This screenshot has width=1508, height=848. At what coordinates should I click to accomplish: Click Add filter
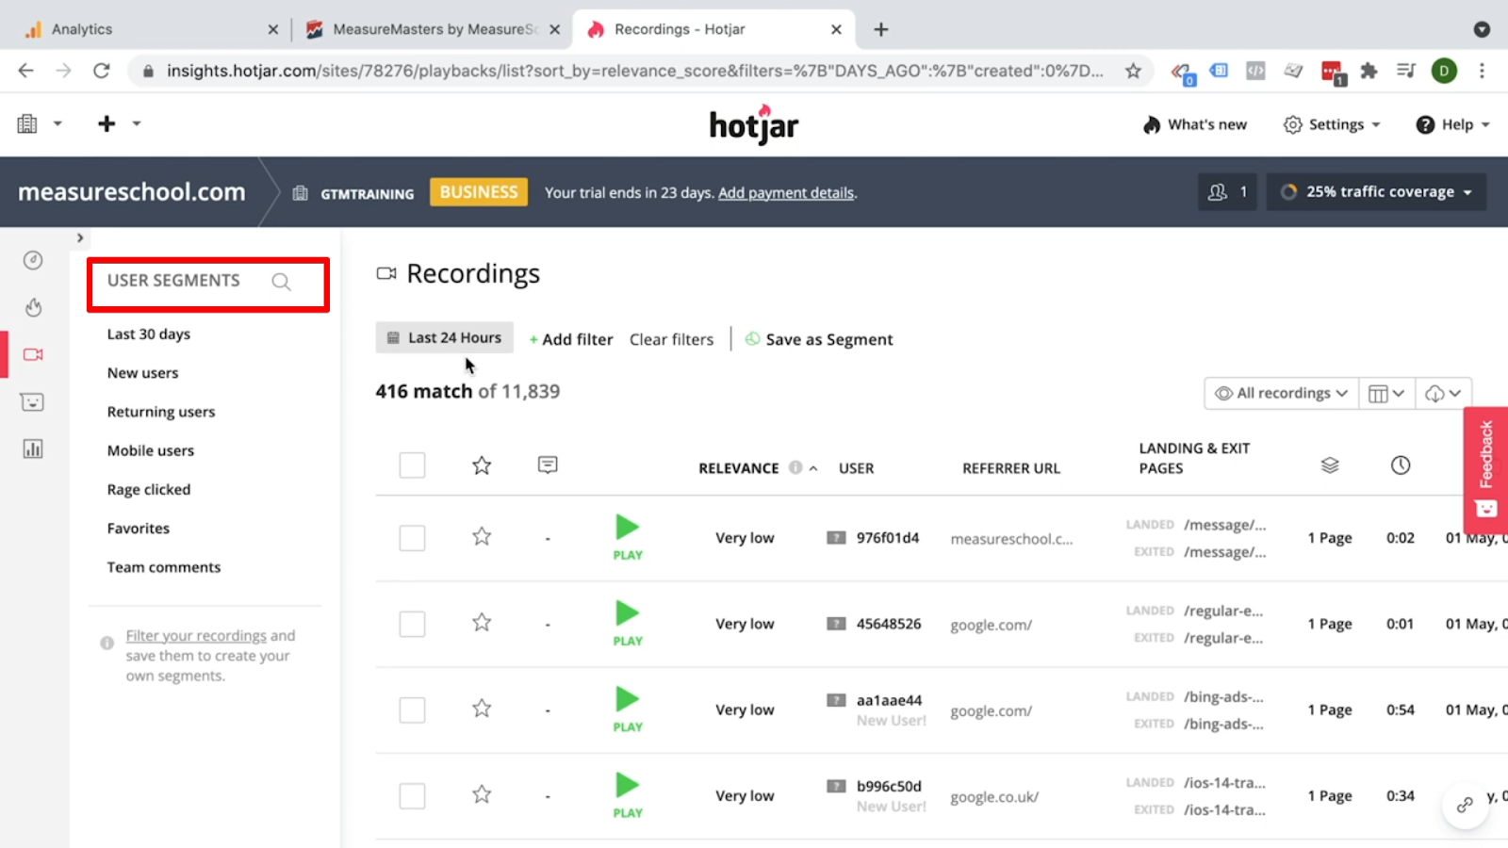(x=571, y=339)
